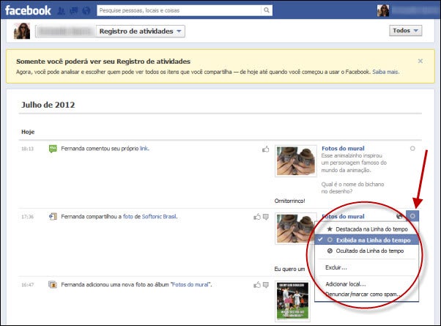441x326 pixels.
Task: Click the Facebook logo in the header
Action: point(26,10)
